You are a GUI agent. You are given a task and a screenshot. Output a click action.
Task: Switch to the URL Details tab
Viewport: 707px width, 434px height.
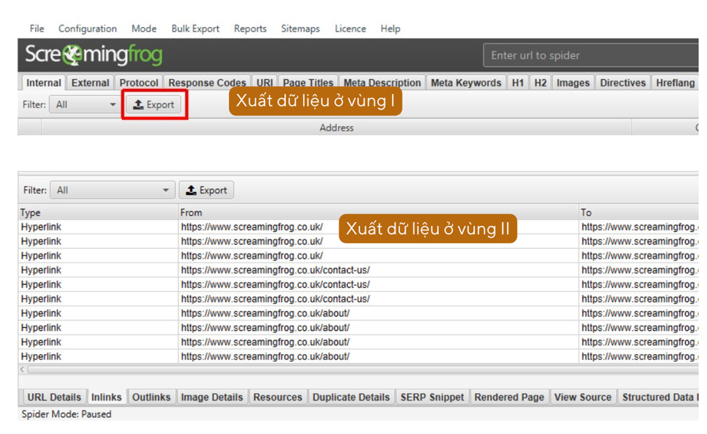[x=54, y=397]
